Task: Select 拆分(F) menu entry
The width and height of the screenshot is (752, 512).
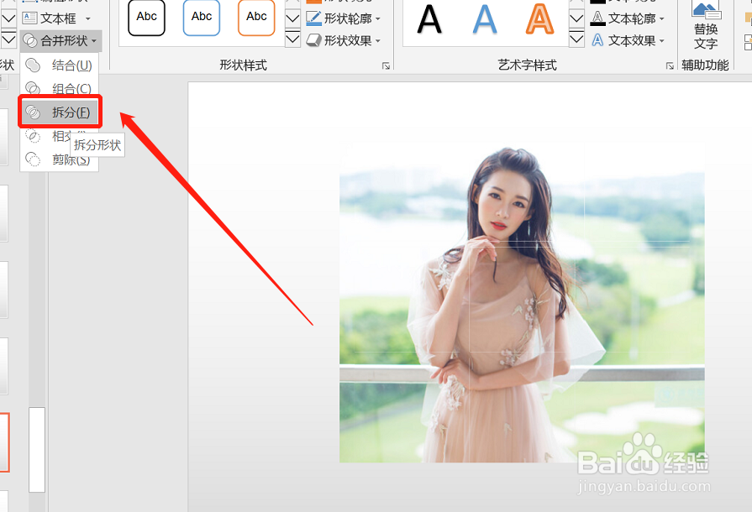Action: (x=60, y=112)
